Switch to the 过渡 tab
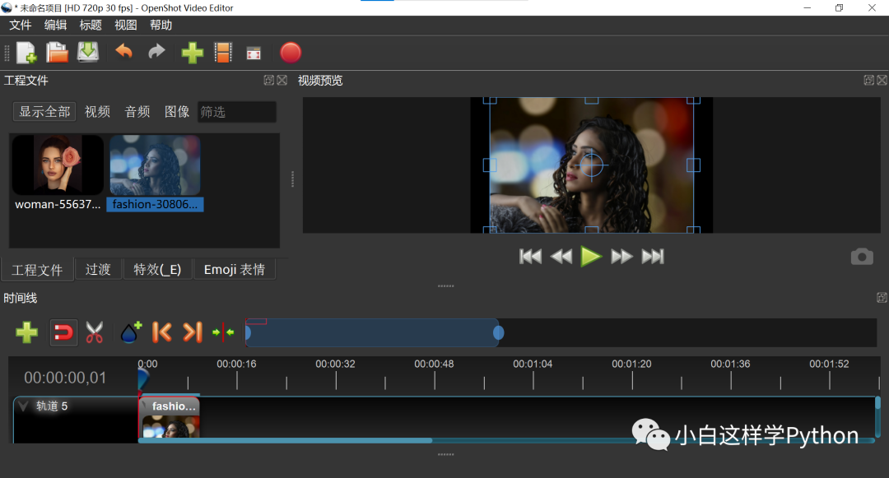This screenshot has height=478, width=889. pyautogui.click(x=98, y=269)
